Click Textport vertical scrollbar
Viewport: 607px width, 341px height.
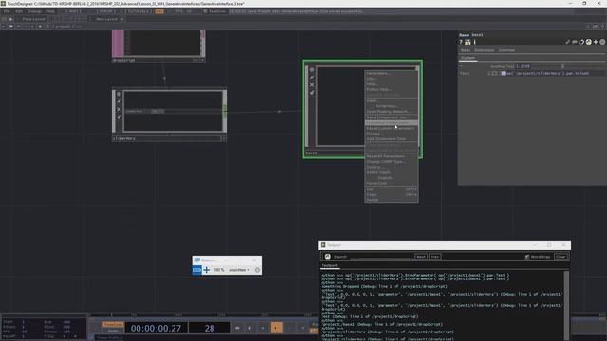[x=566, y=305]
